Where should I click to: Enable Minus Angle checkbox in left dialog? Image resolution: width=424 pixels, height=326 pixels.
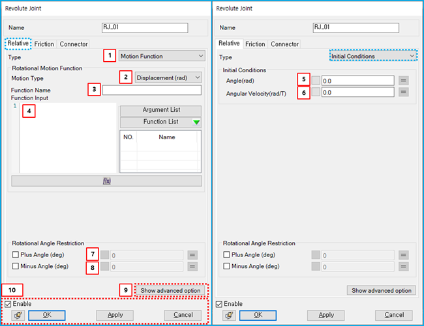pyautogui.click(x=16, y=266)
